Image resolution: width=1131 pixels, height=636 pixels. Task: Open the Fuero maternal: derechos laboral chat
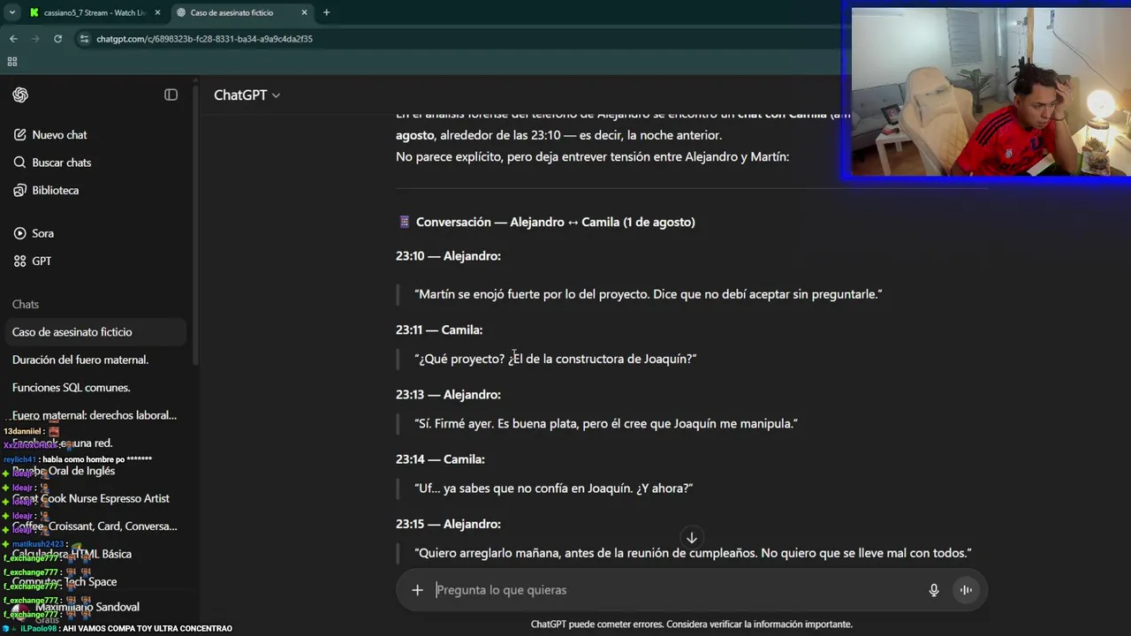[95, 415]
